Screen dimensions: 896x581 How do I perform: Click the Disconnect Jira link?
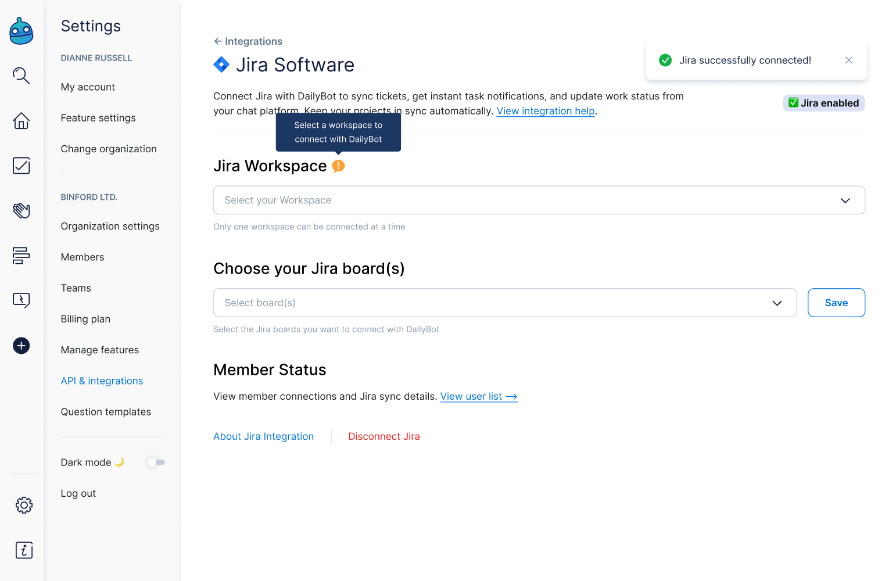coord(384,436)
